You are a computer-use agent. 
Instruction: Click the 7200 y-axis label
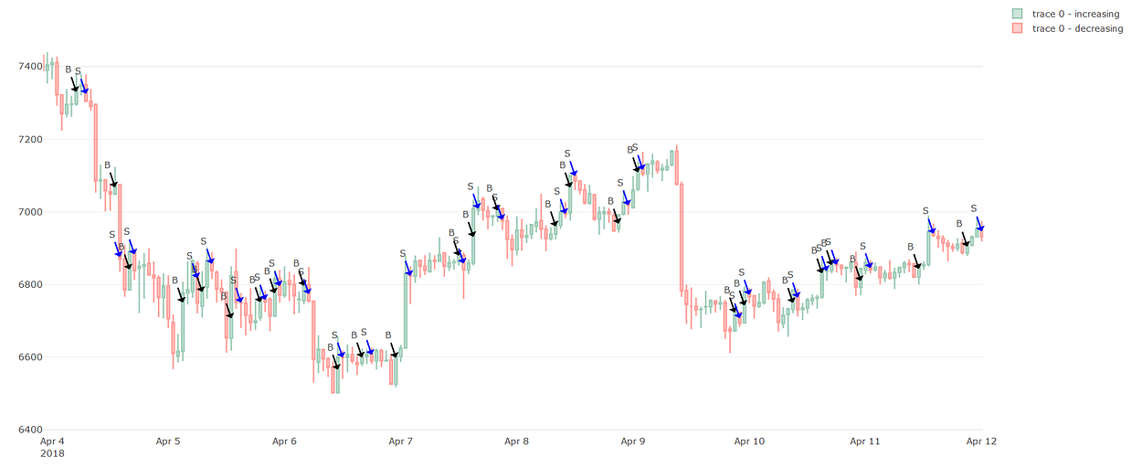coord(29,139)
